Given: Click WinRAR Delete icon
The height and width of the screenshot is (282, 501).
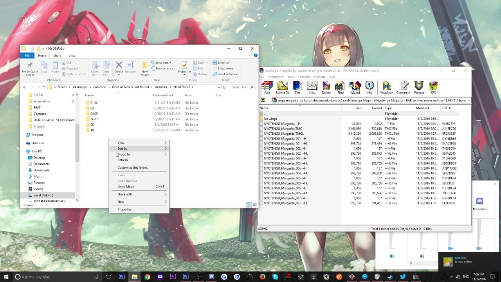Looking at the screenshot, I should (326, 88).
